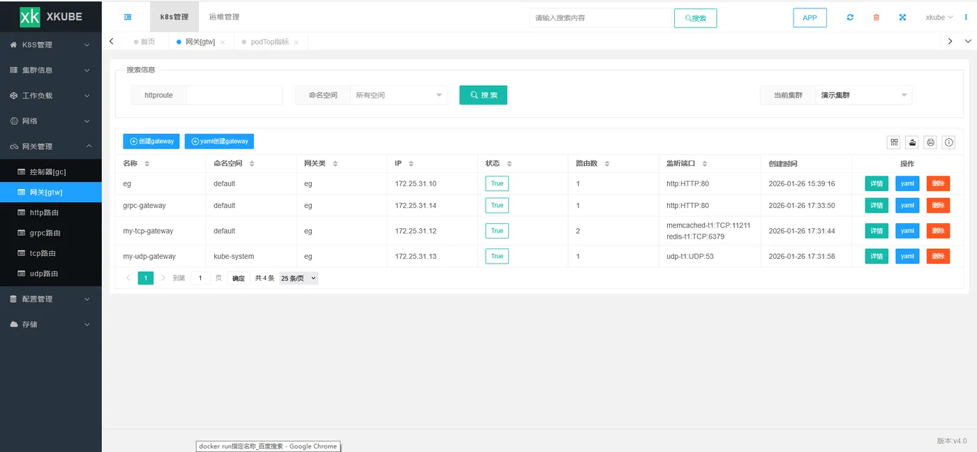Viewport: 977px width, 452px height.
Task: Open the 命名空间 dropdown
Action: point(398,95)
